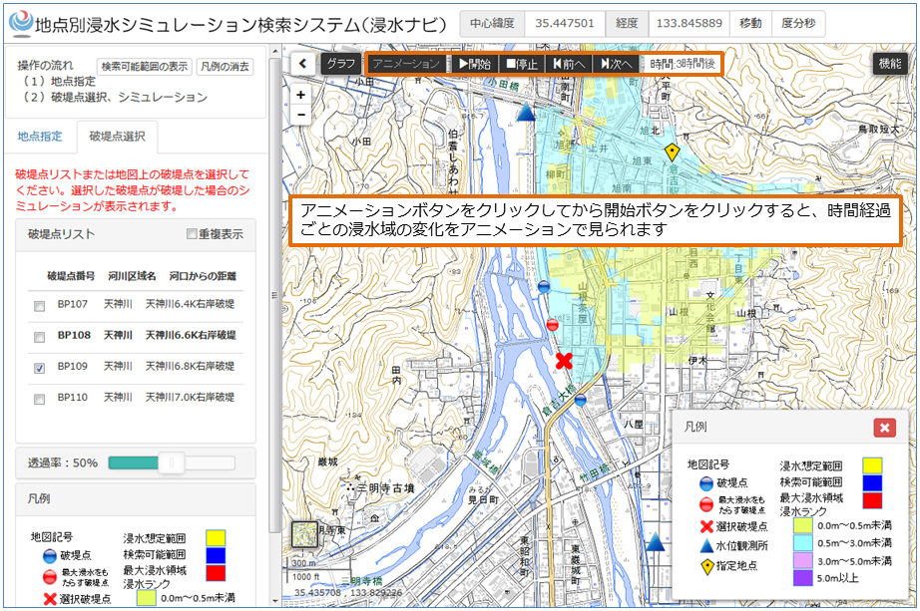
Task: Zoom out the map with minus button
Action: tap(301, 115)
